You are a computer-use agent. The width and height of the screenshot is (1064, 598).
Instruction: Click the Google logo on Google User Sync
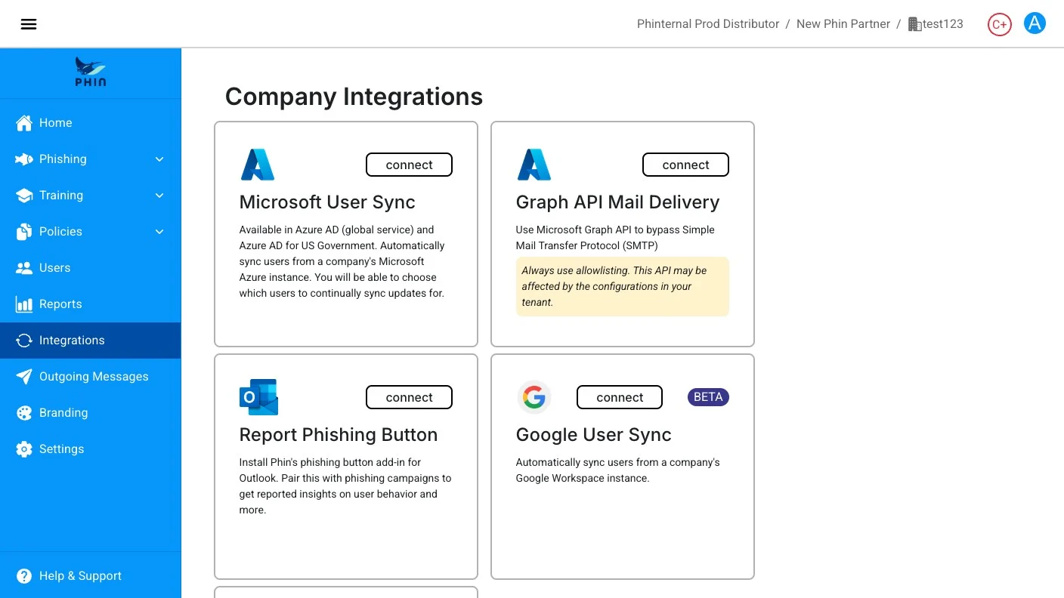(x=534, y=397)
